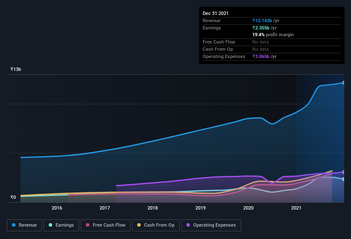The width and height of the screenshot is (351, 239).
Task: Click the Operating Expenses endpoint marker
Action: [x=343, y=172]
